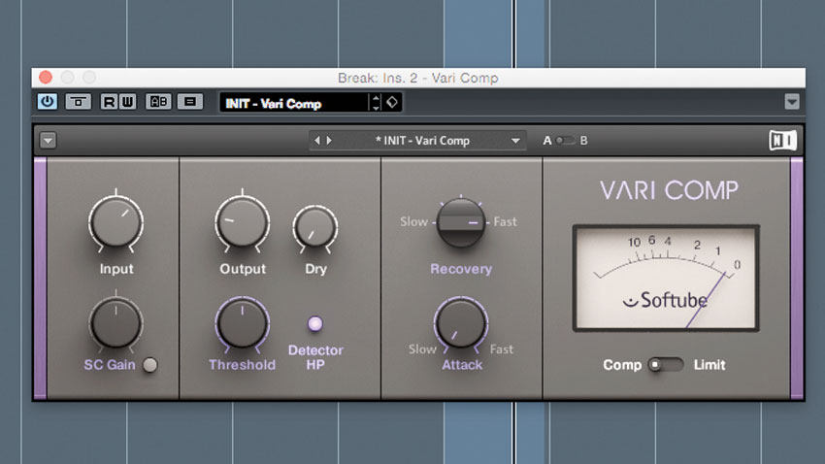The height and width of the screenshot is (464, 825).
Task: Click the A/B comparison button in header
Action: [158, 102]
